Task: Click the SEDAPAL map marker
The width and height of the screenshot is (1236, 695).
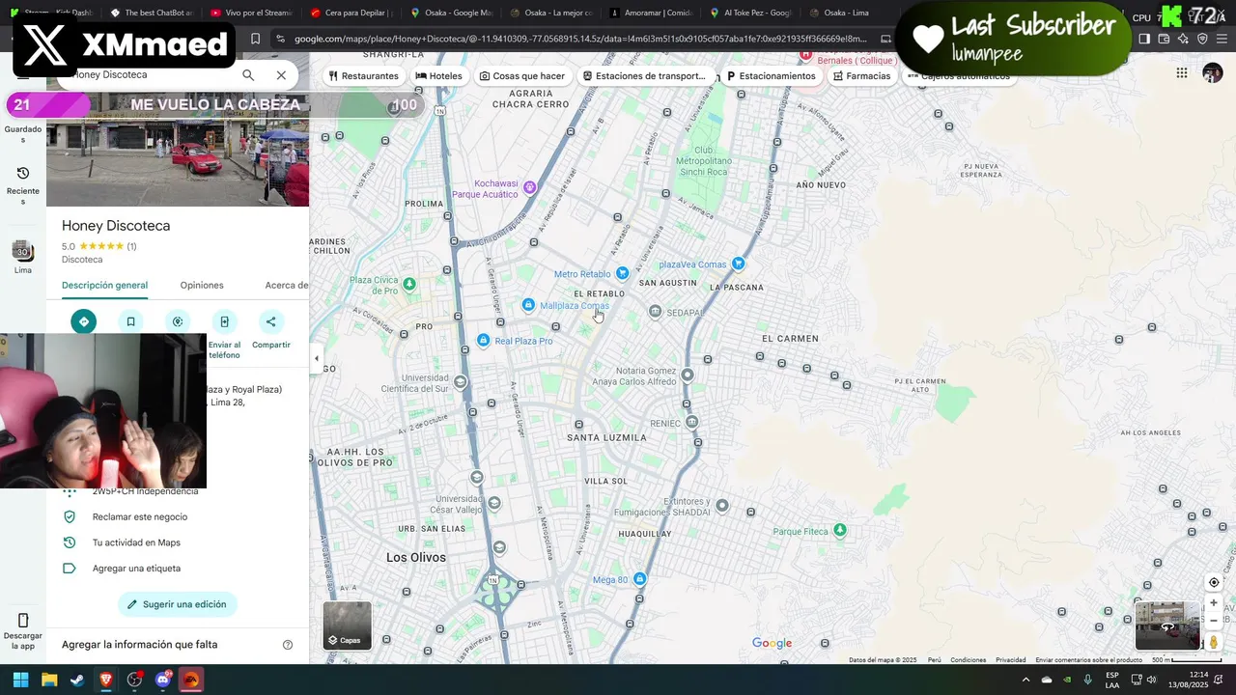Action: click(x=656, y=311)
